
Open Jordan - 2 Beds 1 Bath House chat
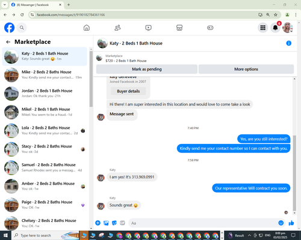coord(45,94)
